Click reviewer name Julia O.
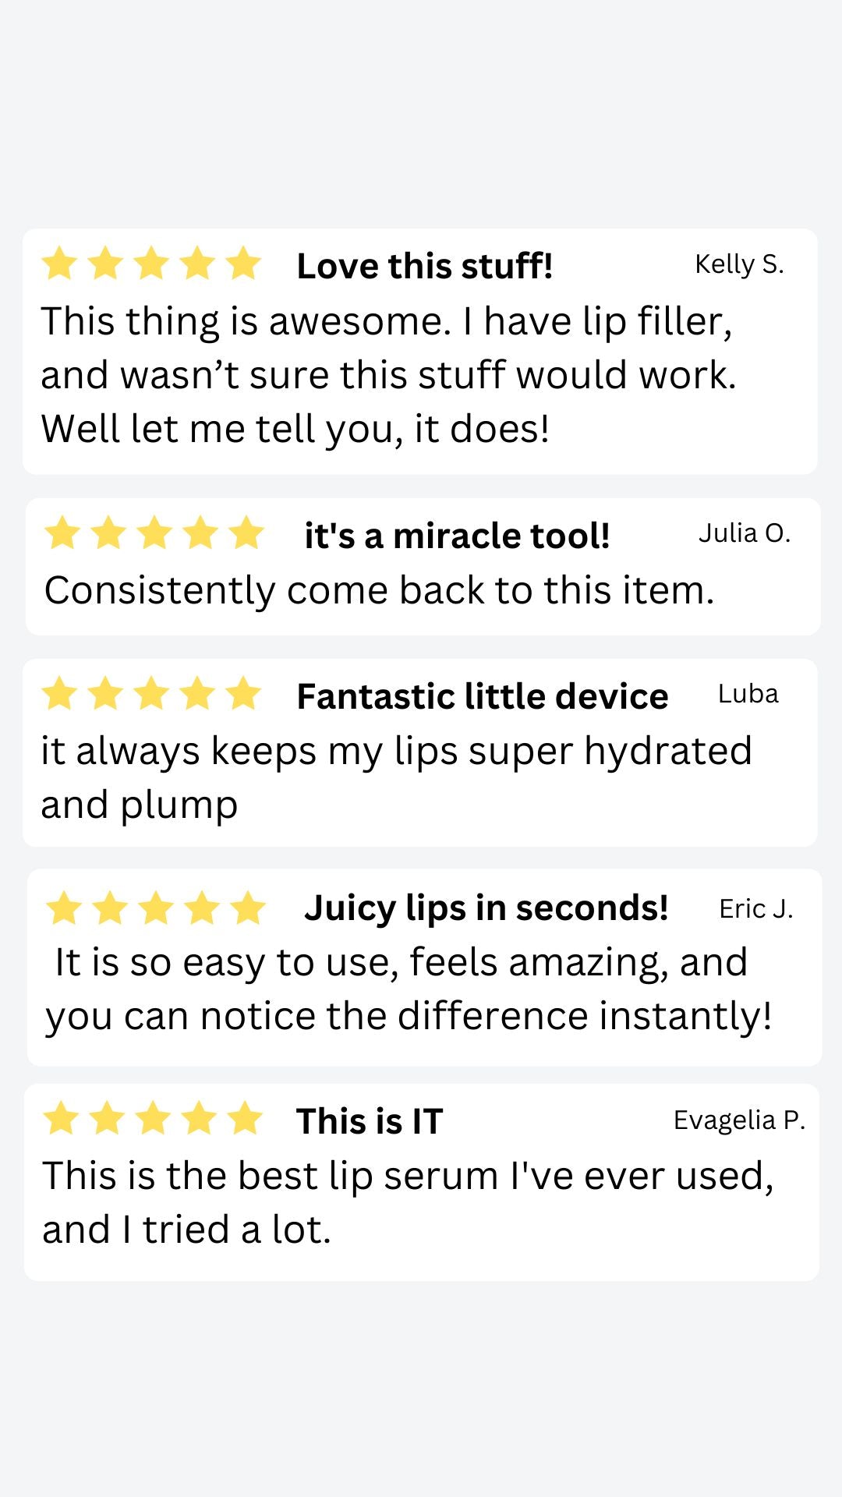Viewport: 842px width, 1497px height. click(744, 533)
